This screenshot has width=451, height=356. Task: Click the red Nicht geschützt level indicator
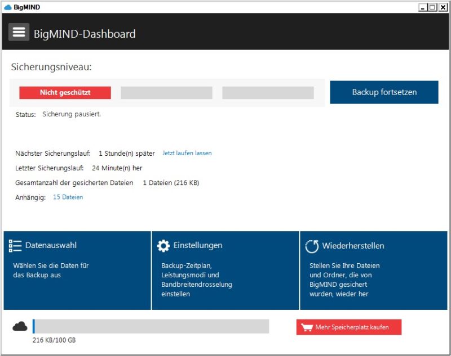click(x=65, y=93)
